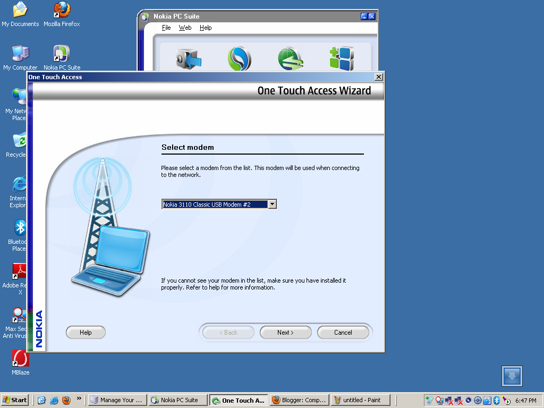Select My Computer desktop icon

click(x=20, y=58)
